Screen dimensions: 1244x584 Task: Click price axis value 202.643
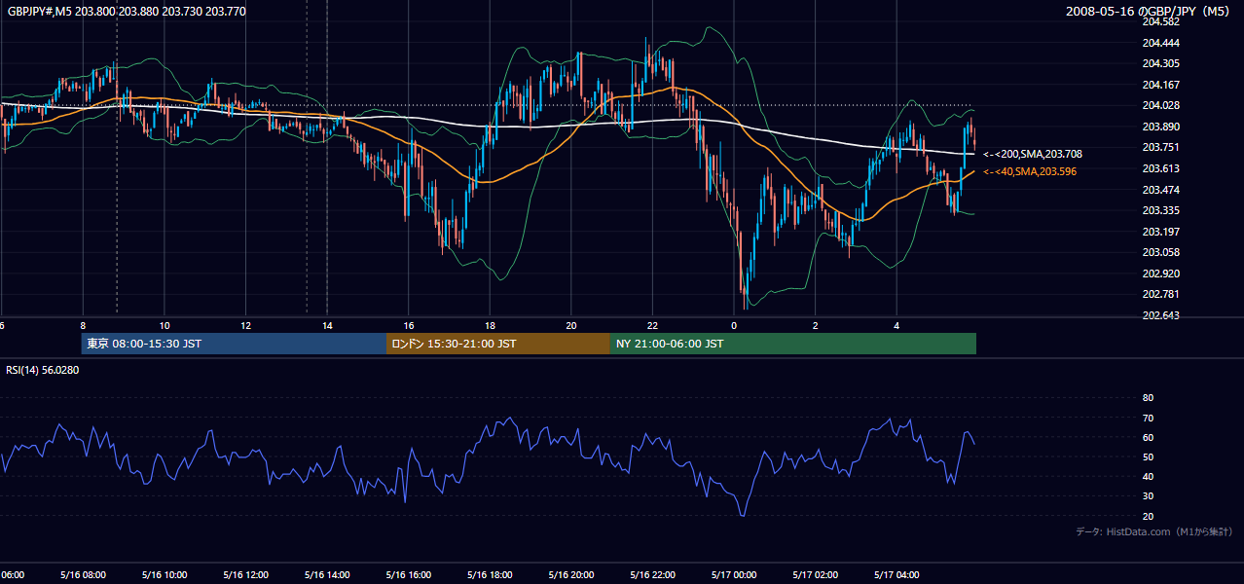[x=1160, y=315]
